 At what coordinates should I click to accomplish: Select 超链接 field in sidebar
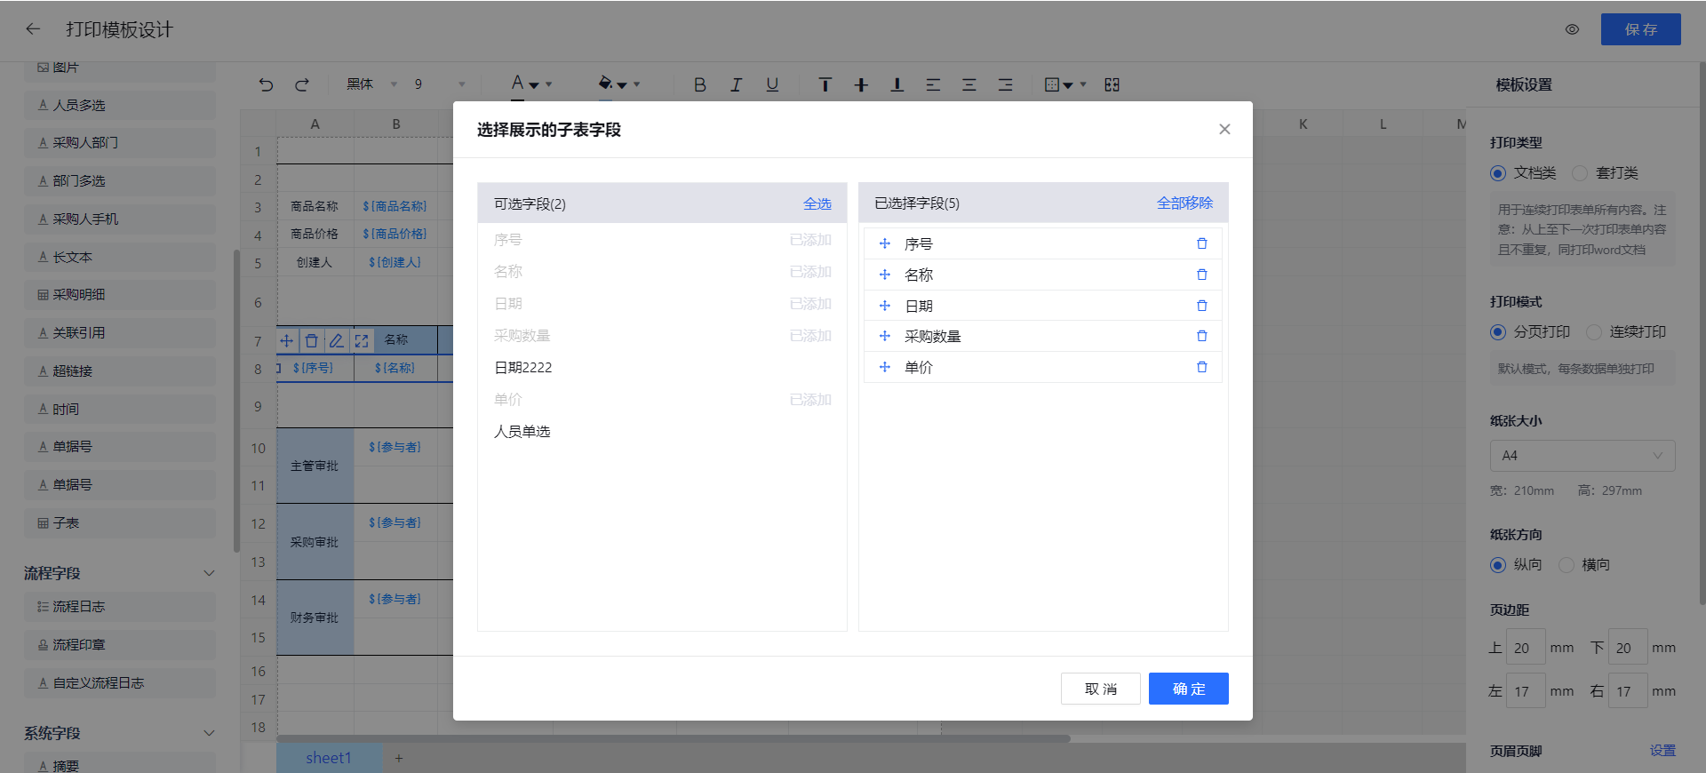click(120, 371)
